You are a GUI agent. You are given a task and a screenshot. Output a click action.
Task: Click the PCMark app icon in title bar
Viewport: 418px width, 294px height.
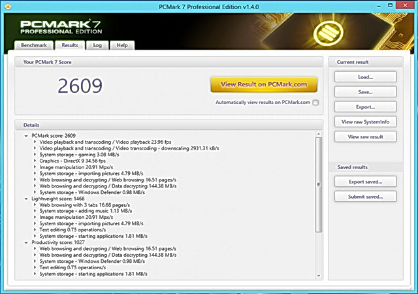tap(8, 7)
